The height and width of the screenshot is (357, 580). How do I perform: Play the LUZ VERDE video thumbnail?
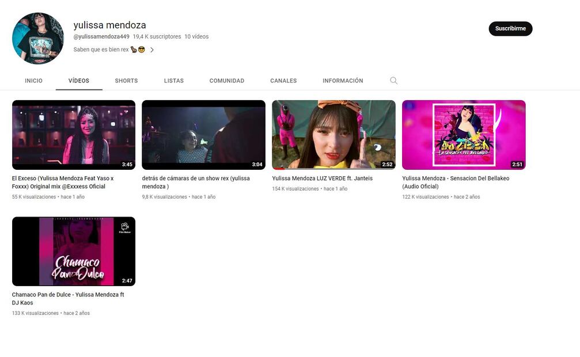tap(333, 135)
